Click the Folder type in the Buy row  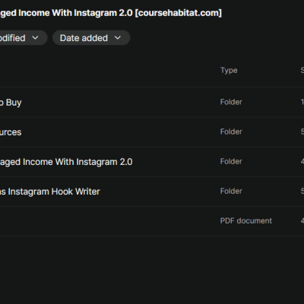231,102
